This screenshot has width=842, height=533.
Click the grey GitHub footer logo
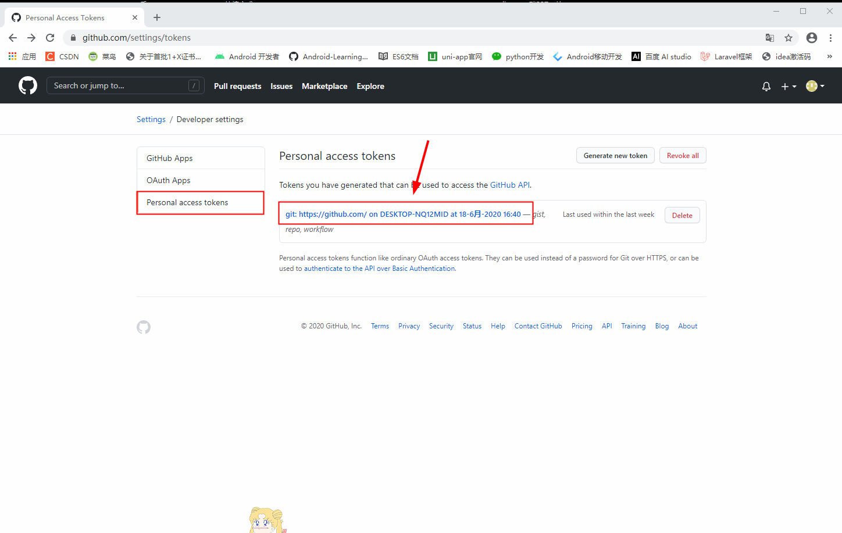click(144, 327)
